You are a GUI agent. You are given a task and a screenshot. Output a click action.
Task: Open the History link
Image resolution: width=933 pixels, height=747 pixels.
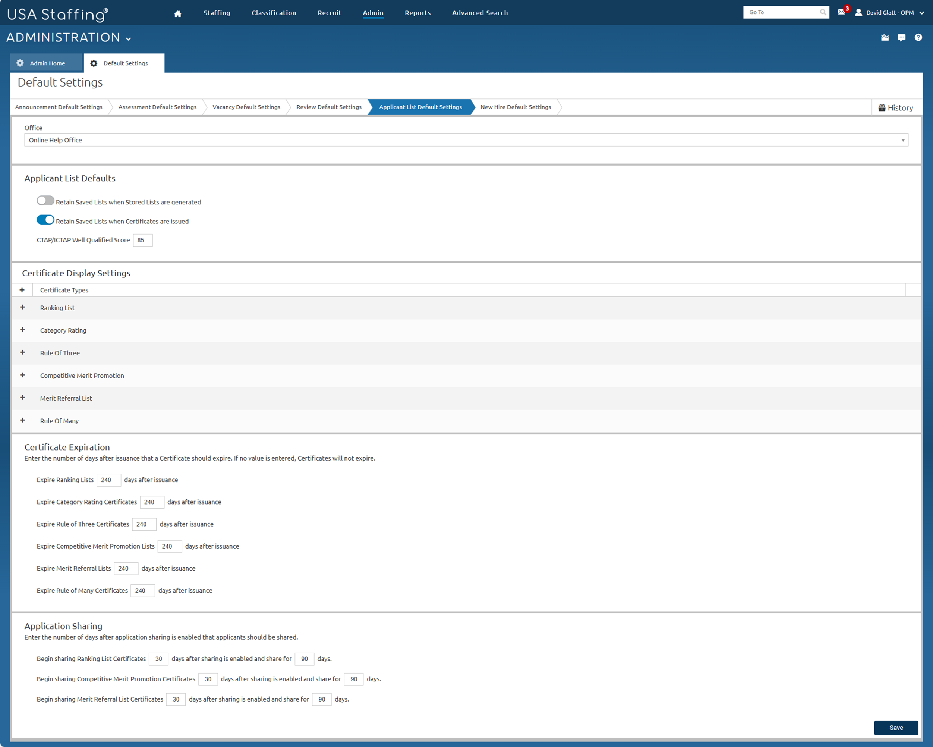click(895, 107)
